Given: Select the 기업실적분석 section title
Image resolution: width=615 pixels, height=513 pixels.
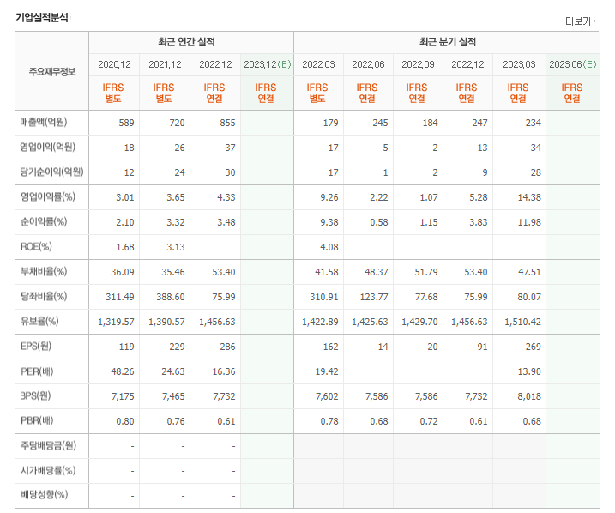Looking at the screenshot, I should (x=42, y=18).
